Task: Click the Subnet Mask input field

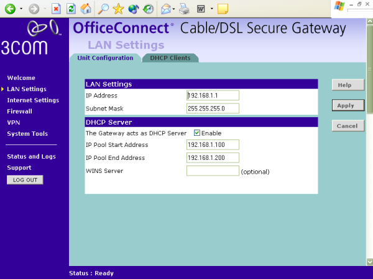Action: click(x=213, y=108)
